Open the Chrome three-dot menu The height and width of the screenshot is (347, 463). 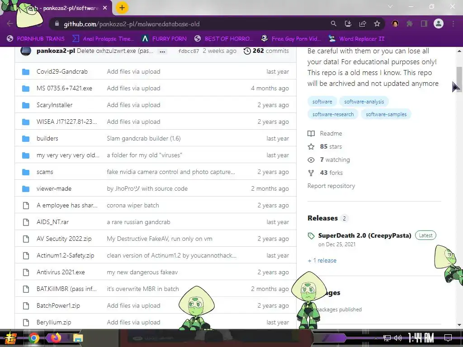pyautogui.click(x=453, y=23)
